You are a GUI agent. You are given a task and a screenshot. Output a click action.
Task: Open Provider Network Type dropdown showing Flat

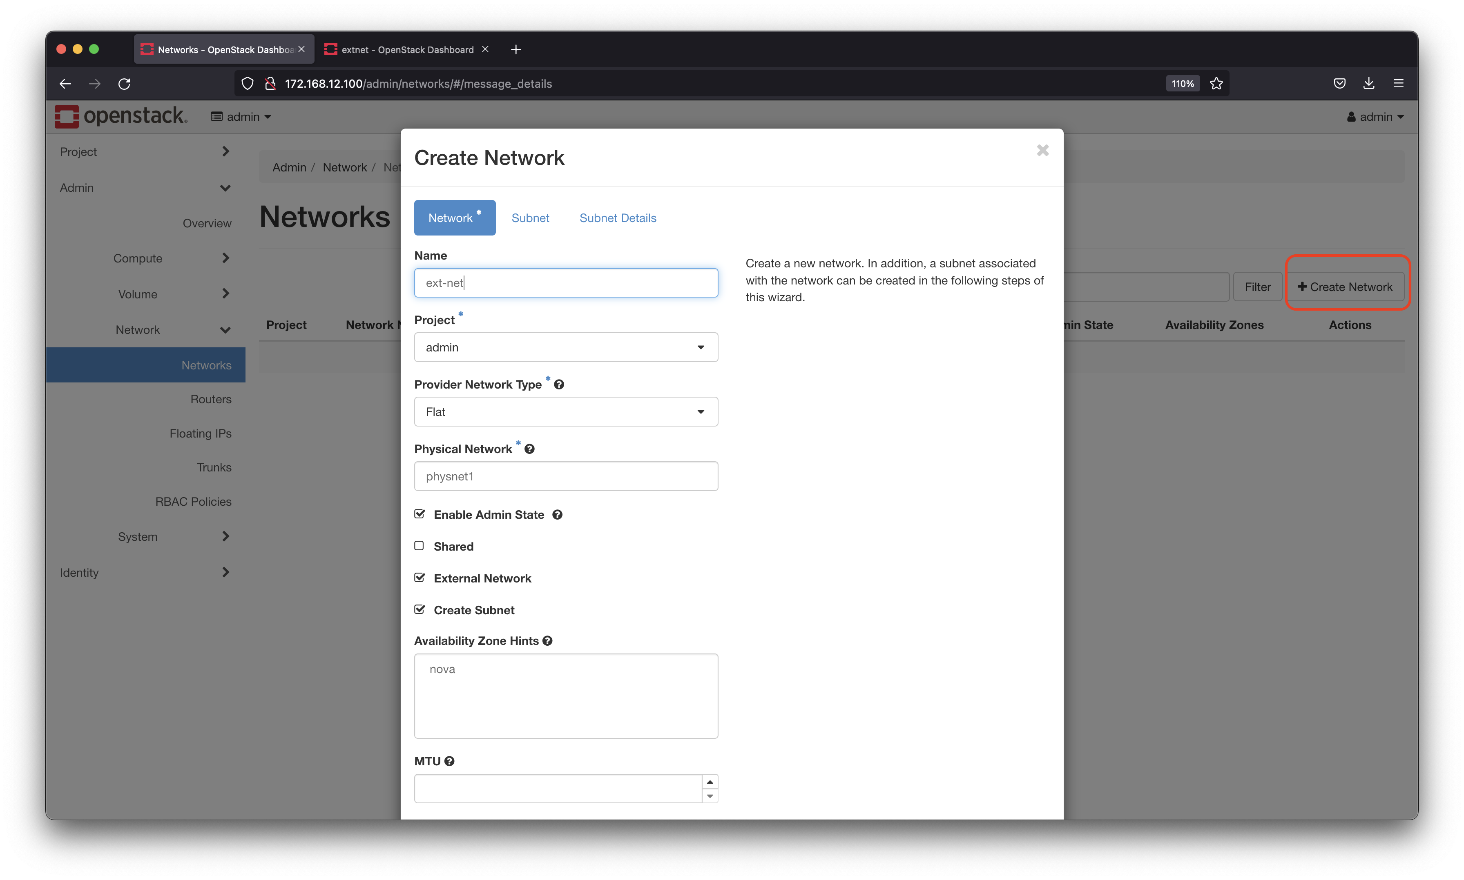565,412
